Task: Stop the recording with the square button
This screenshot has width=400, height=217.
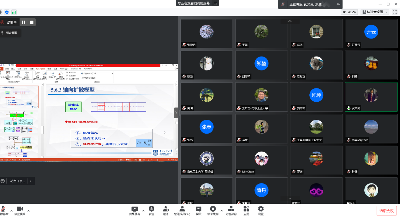Action: (x=32, y=22)
